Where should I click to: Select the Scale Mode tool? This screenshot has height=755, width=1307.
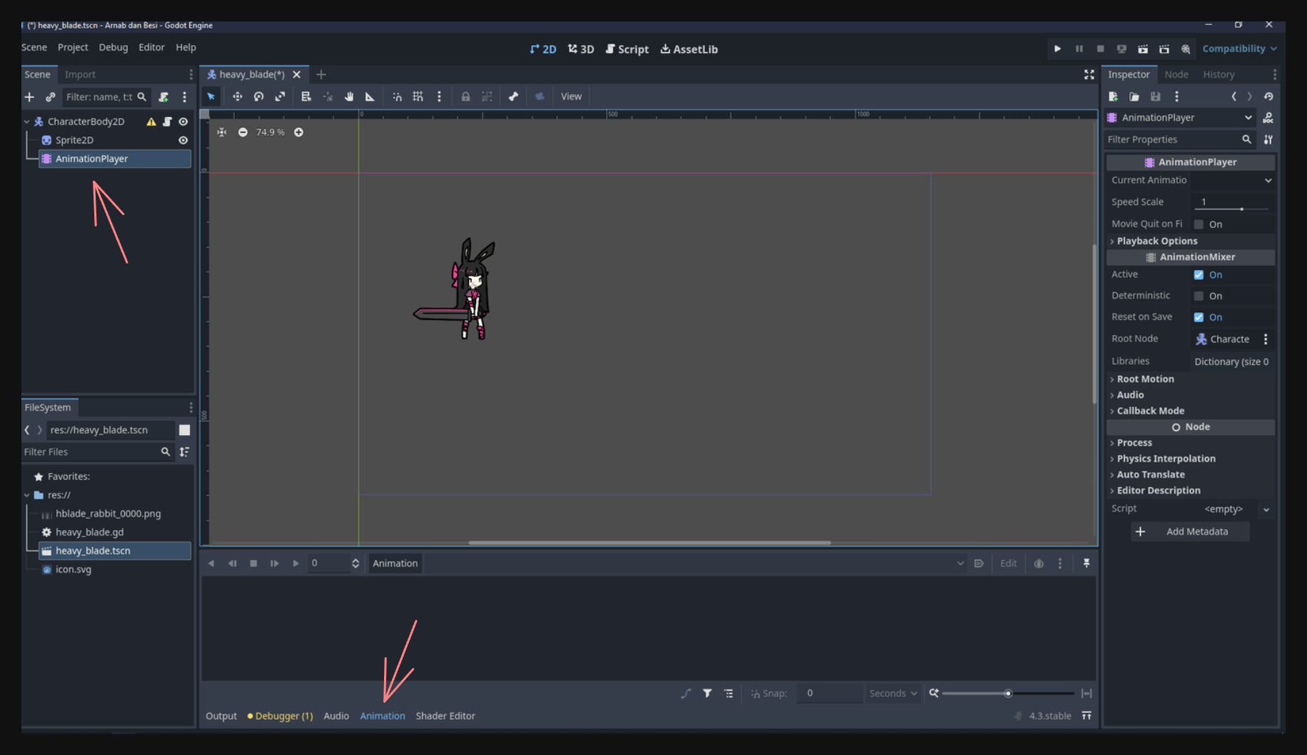pyautogui.click(x=280, y=96)
